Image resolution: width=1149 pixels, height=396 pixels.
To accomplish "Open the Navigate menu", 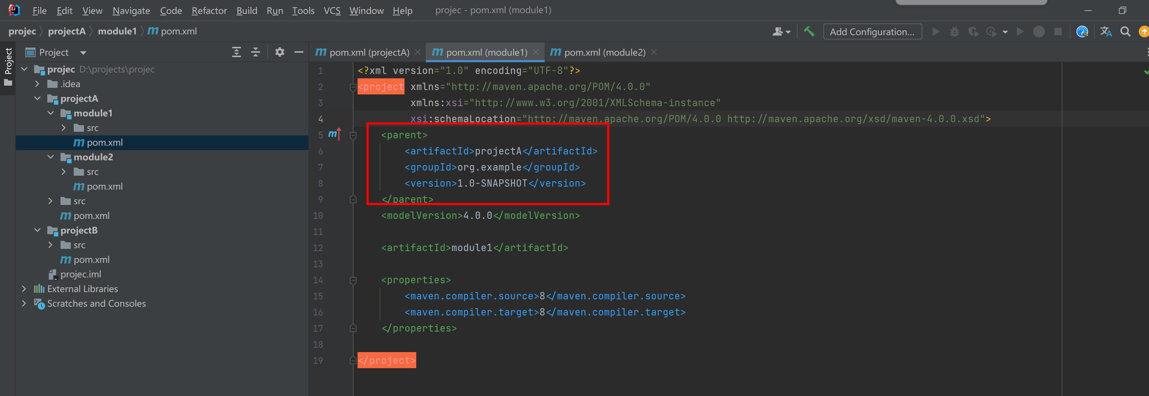I will coord(131,10).
